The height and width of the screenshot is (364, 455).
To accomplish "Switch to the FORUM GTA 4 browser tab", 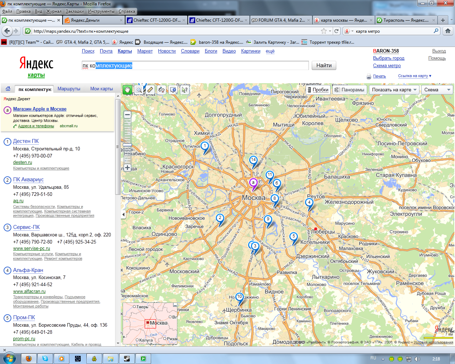I will (281, 20).
